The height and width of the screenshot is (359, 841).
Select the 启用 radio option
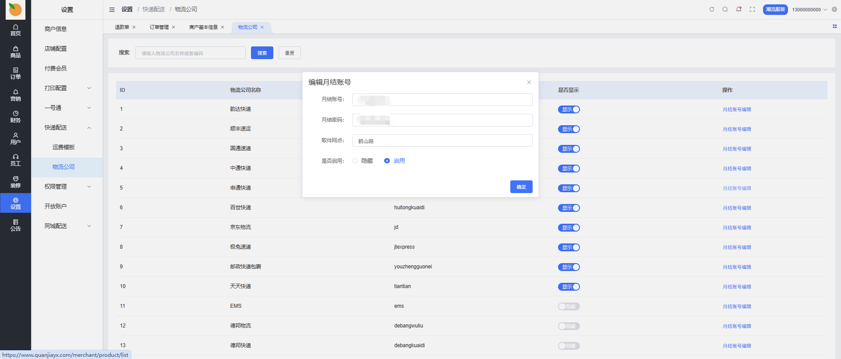coord(387,161)
